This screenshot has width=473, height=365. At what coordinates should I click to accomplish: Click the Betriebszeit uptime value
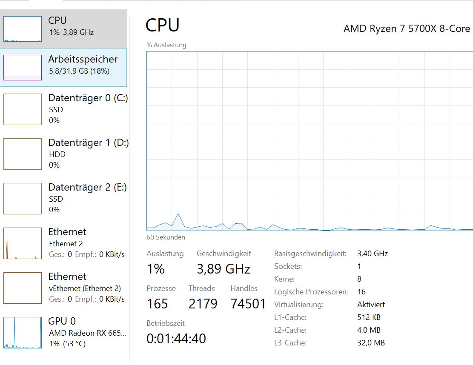tap(176, 339)
